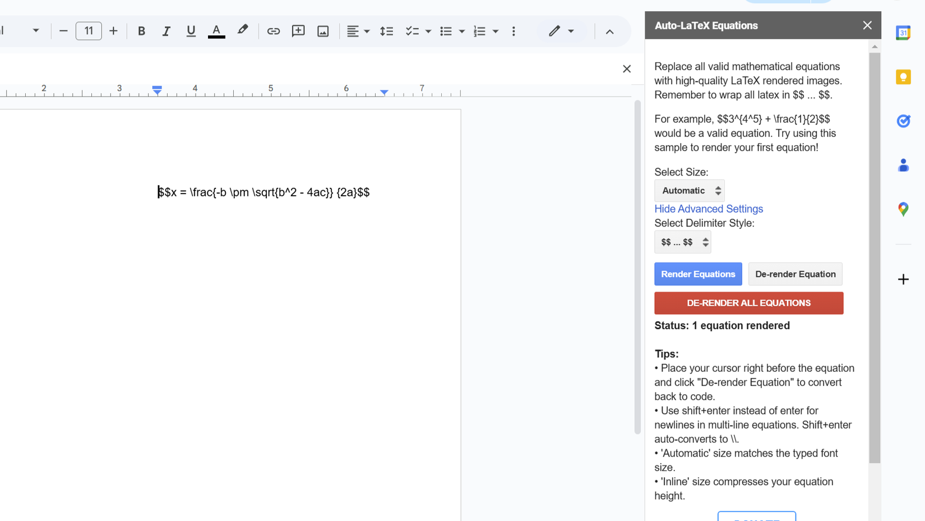Open Google Tasks side panel icon
The image size is (925, 521).
click(903, 121)
